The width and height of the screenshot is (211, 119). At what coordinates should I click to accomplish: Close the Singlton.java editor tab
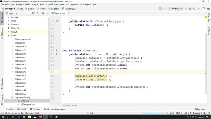(x=67, y=13)
